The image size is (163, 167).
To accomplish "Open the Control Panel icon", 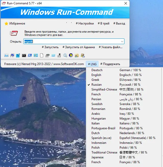I will pos(36,55).
